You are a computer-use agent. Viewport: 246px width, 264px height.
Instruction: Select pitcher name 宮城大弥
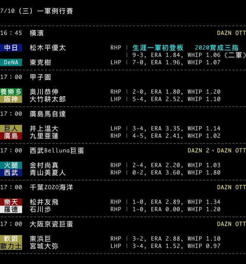pos(44,246)
